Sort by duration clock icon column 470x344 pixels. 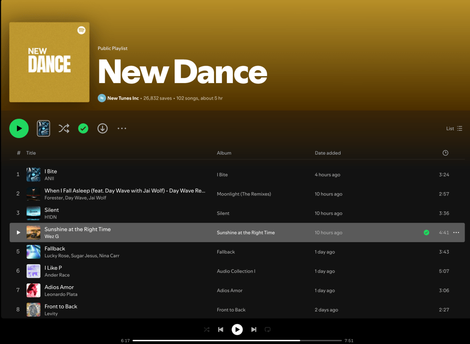pyautogui.click(x=446, y=153)
